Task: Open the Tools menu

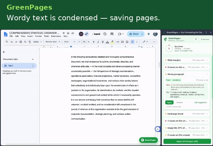Action: [46, 36]
